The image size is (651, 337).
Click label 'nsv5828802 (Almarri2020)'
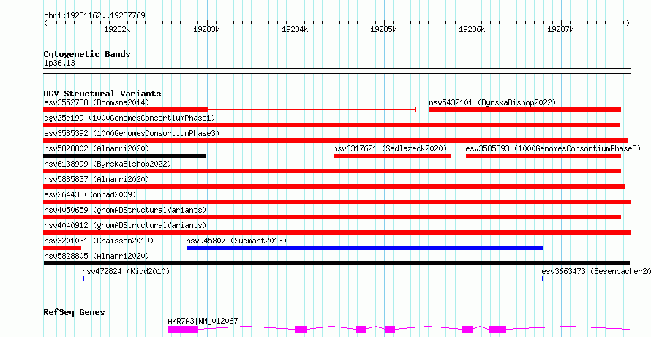click(97, 148)
